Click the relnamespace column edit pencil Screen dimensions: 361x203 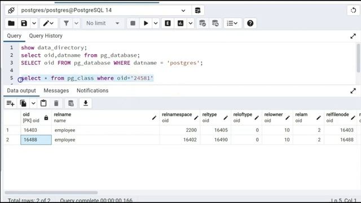pos(196,118)
